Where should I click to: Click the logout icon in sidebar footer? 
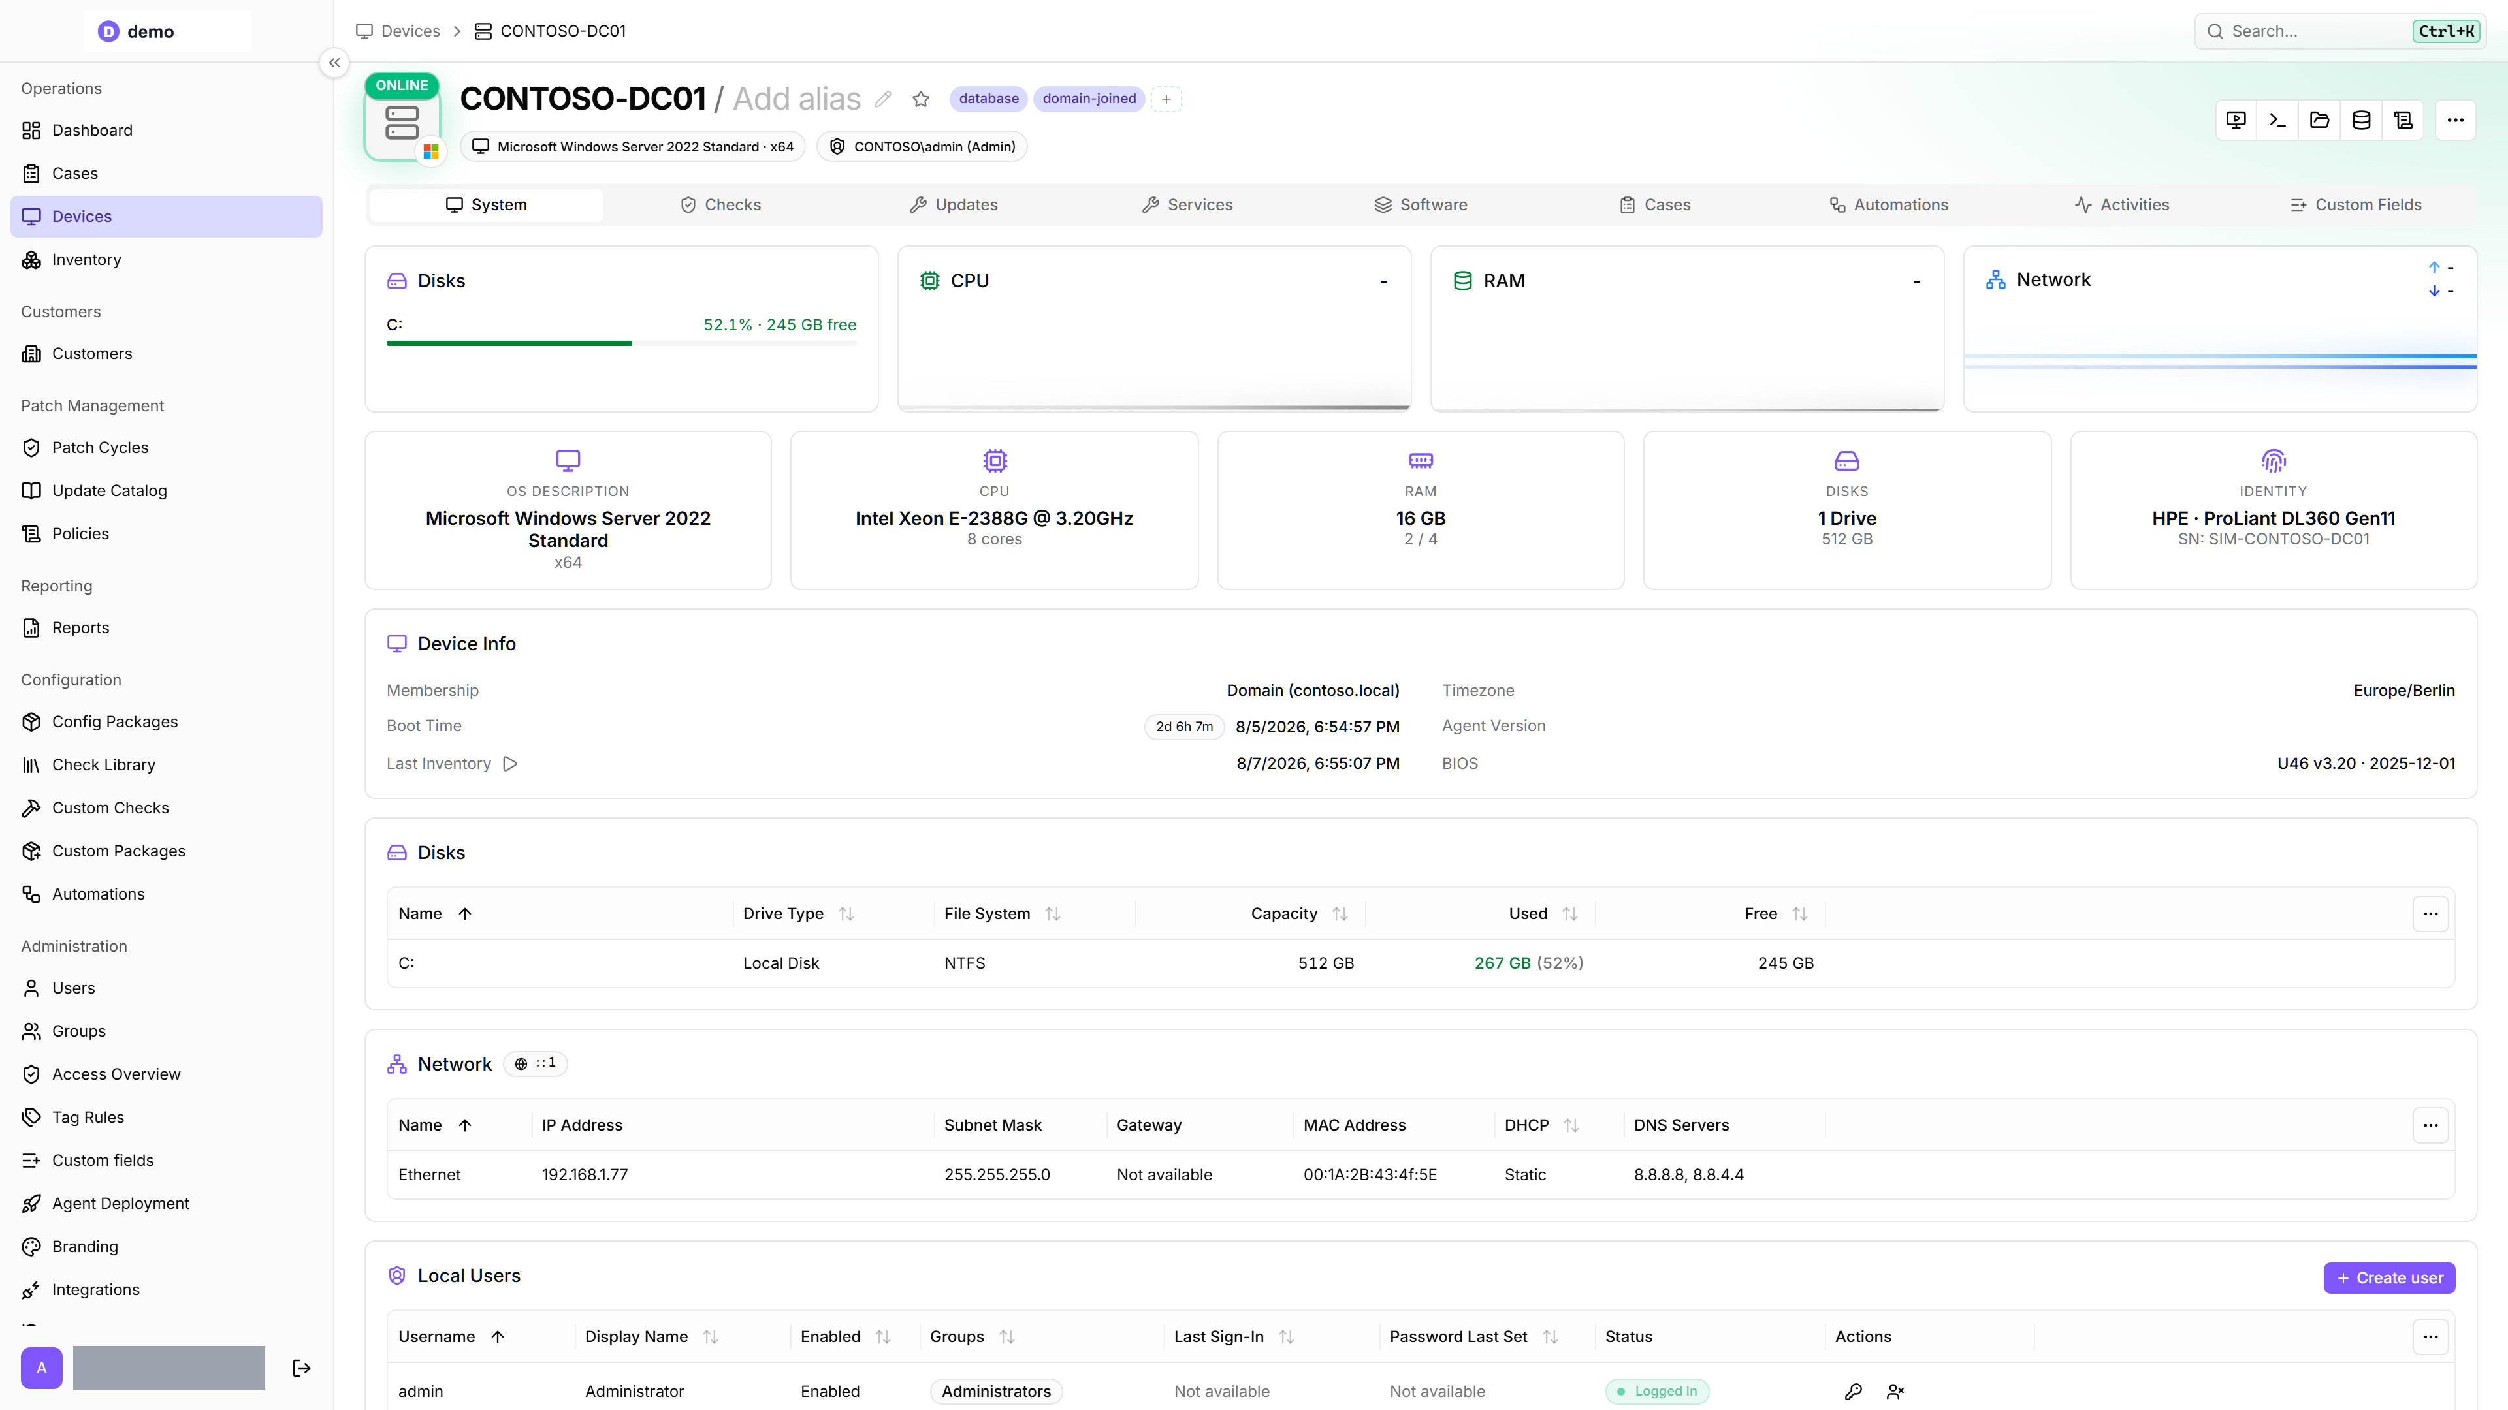point(302,1368)
